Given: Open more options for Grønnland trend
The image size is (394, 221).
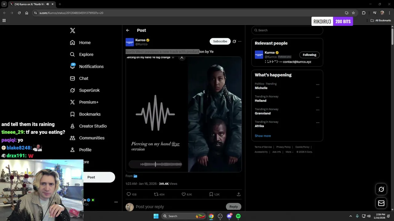Looking at the screenshot, I should tap(318, 110).
